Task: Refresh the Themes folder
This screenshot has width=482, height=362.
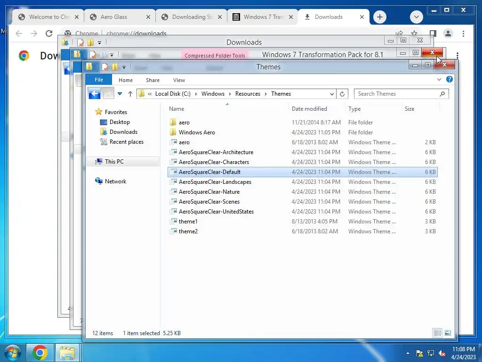Action: [x=342, y=94]
